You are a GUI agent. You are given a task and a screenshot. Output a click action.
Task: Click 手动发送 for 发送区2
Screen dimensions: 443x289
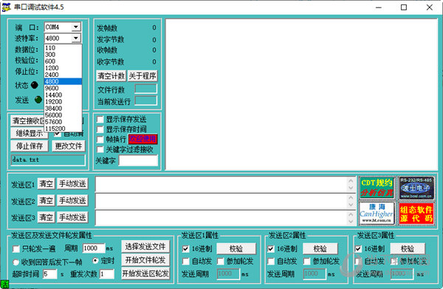[72, 200]
